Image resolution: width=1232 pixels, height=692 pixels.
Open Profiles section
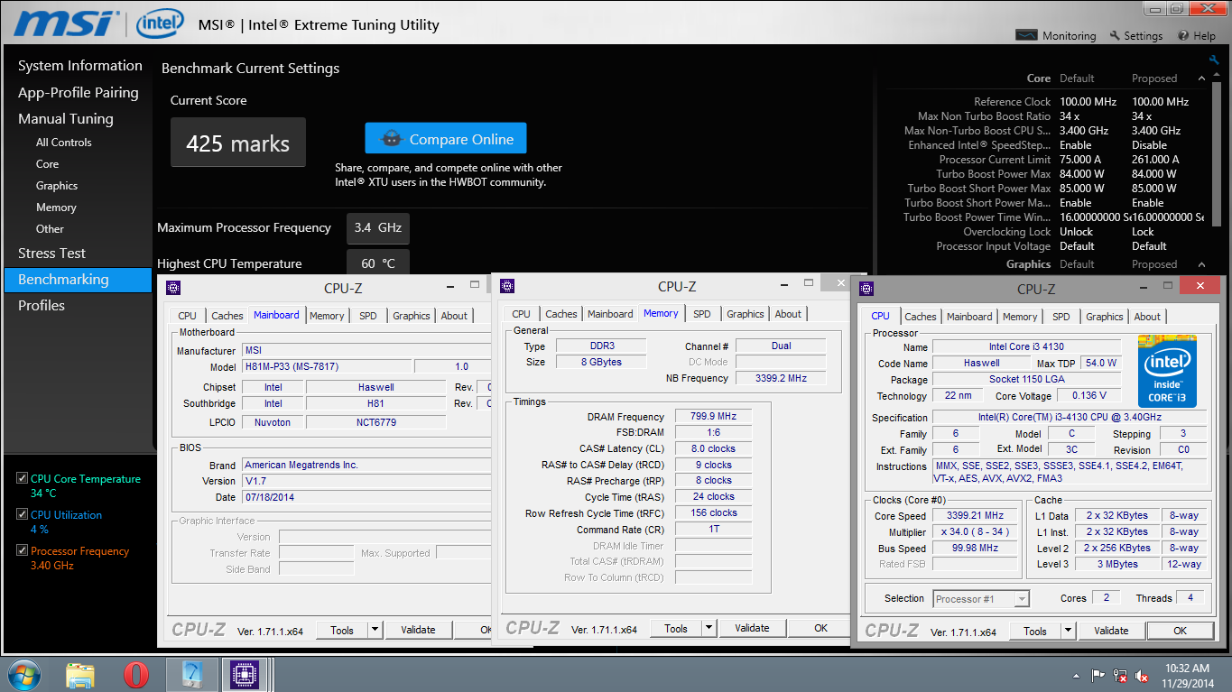42,306
